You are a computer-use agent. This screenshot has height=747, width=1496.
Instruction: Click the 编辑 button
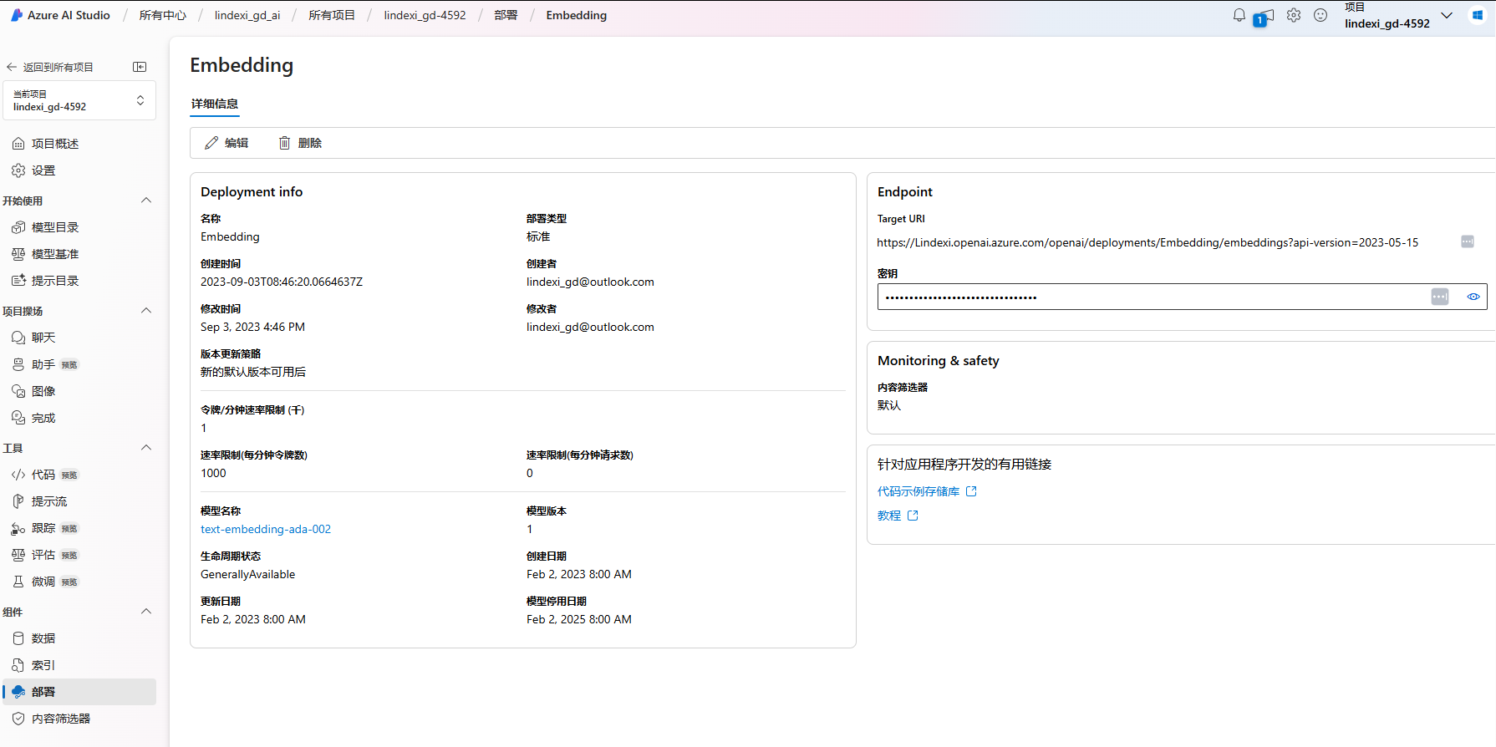226,143
